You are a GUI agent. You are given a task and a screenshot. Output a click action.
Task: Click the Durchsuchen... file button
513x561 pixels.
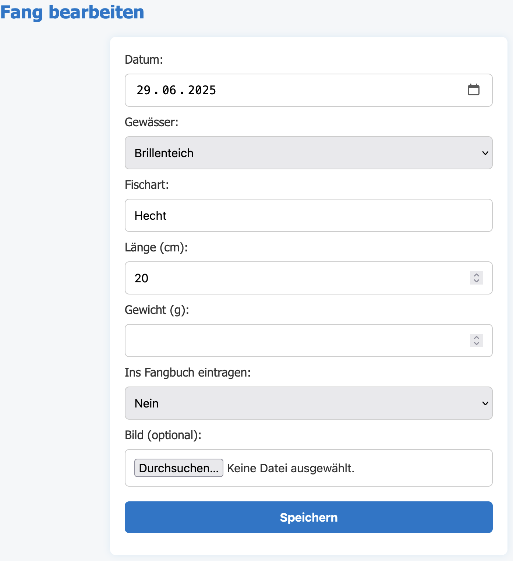[x=179, y=468]
